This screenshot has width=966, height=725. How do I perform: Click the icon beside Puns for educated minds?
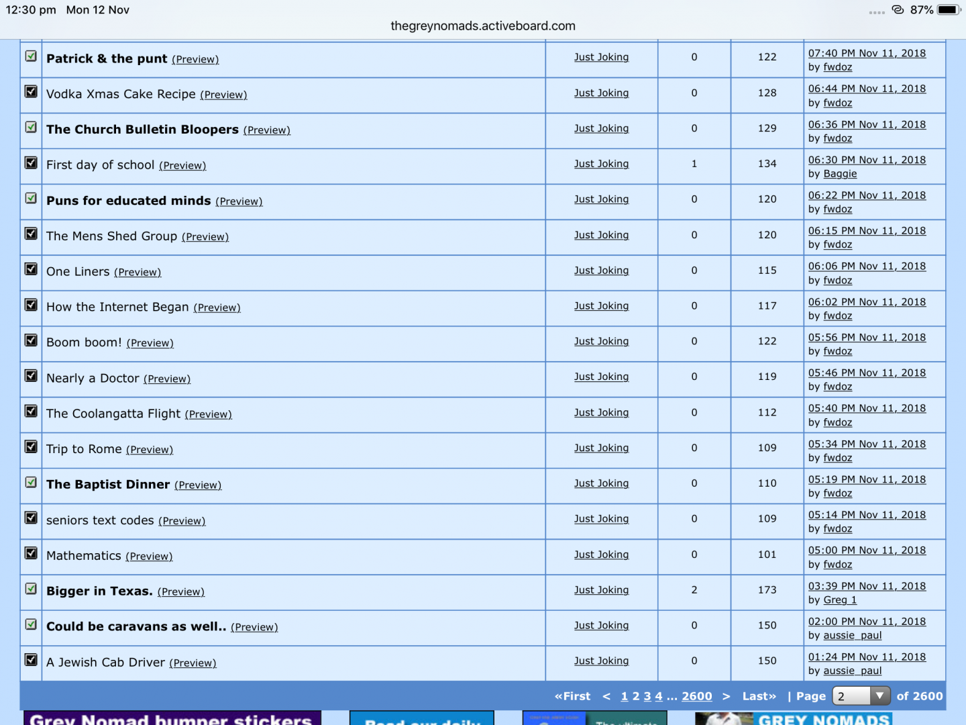[31, 198]
